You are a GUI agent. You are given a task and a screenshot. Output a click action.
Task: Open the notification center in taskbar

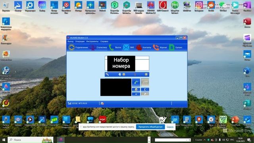pyautogui.click(x=249, y=140)
